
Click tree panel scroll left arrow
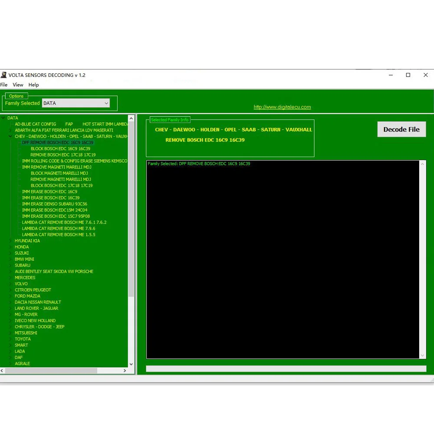pos(2,371)
